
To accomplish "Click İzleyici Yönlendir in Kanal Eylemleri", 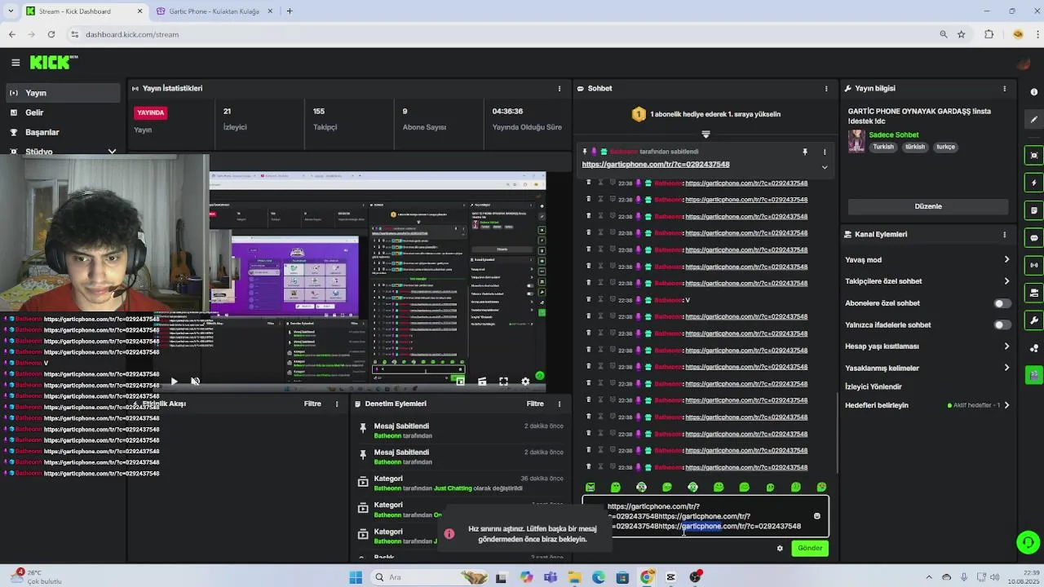I will click(874, 387).
